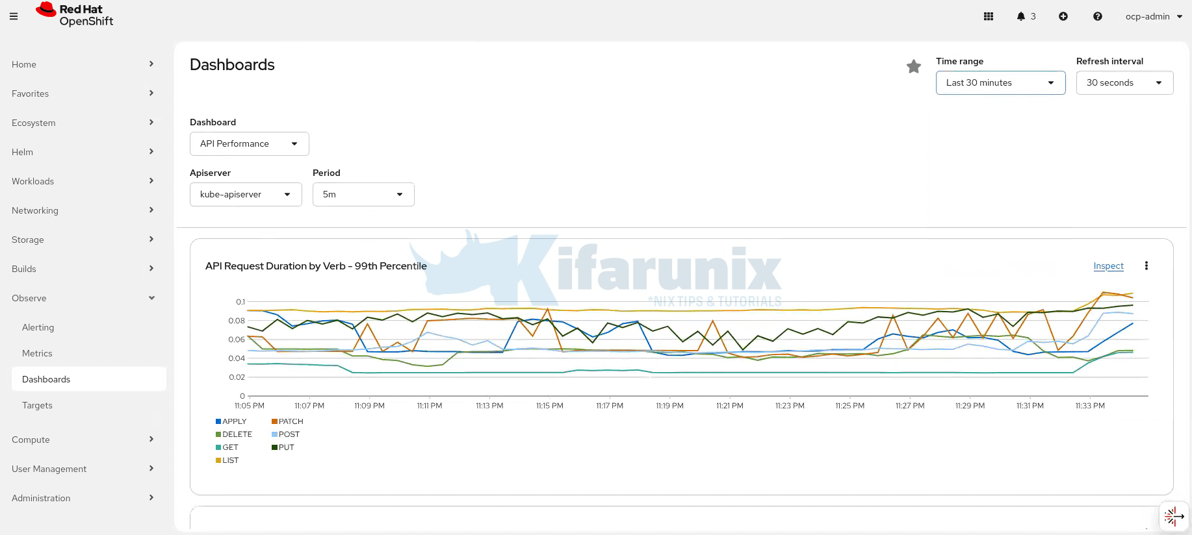Expand the Ecosystem navigation section
The height and width of the screenshot is (535, 1192).
pos(83,123)
